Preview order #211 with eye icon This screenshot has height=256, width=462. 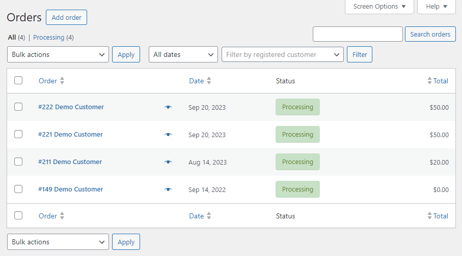pyautogui.click(x=168, y=162)
